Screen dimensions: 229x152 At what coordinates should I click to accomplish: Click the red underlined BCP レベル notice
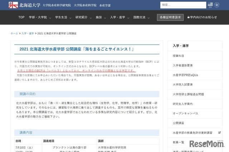76,71
